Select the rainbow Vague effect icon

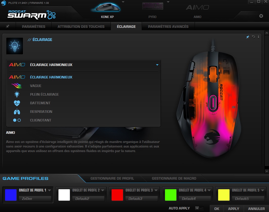tap(17, 86)
